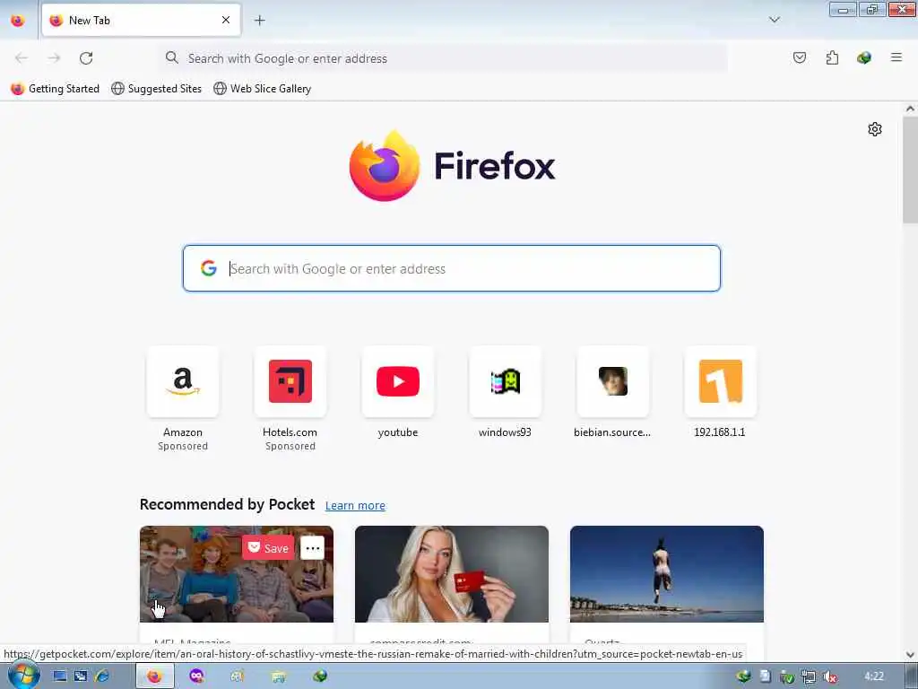Save the first Pocket story
Screen dimensions: 918x689
coord(268,548)
